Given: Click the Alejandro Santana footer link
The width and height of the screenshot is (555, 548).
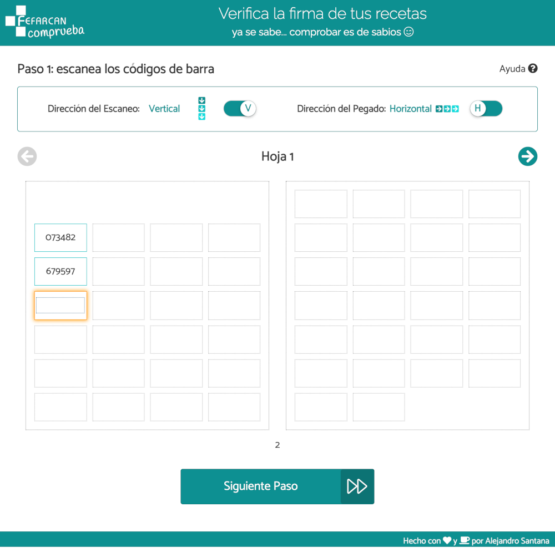Looking at the screenshot, I should pyautogui.click(x=517, y=540).
